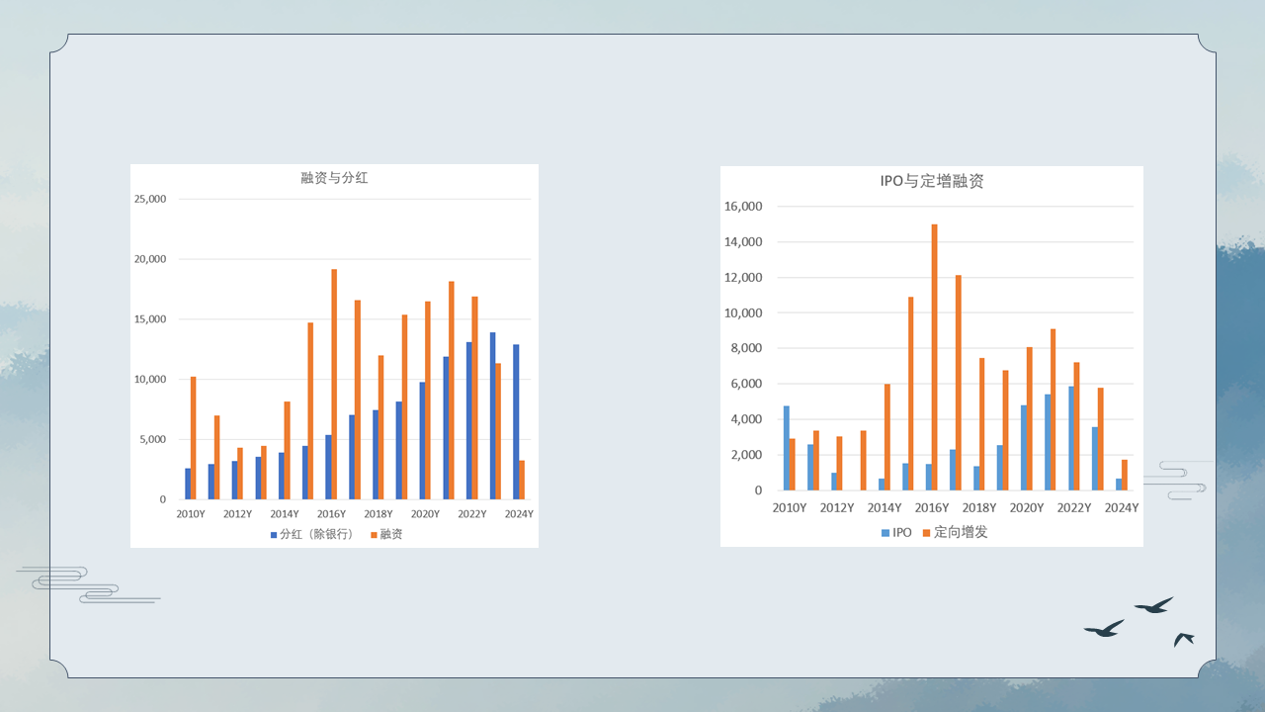The height and width of the screenshot is (712, 1265).
Task: Select the orange 定向增发 legend marker
Action: [927, 533]
